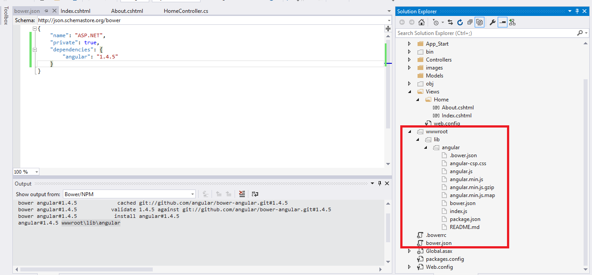Click the Sync with Active Document icon
Image resolution: width=592 pixels, height=275 pixels.
[x=450, y=23]
